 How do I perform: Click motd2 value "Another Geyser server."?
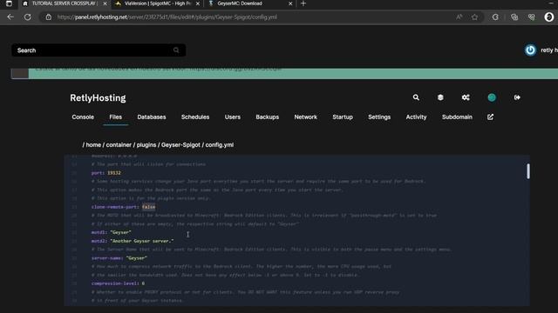(142, 241)
